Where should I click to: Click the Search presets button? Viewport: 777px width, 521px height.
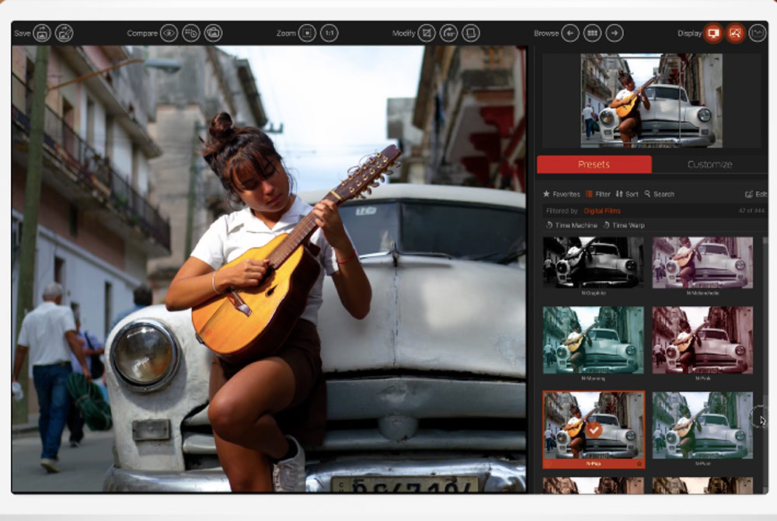659,194
